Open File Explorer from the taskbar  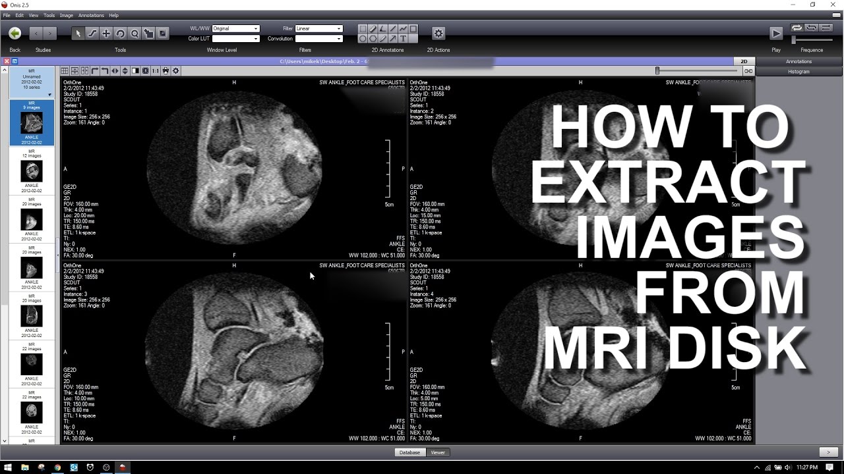click(24, 467)
